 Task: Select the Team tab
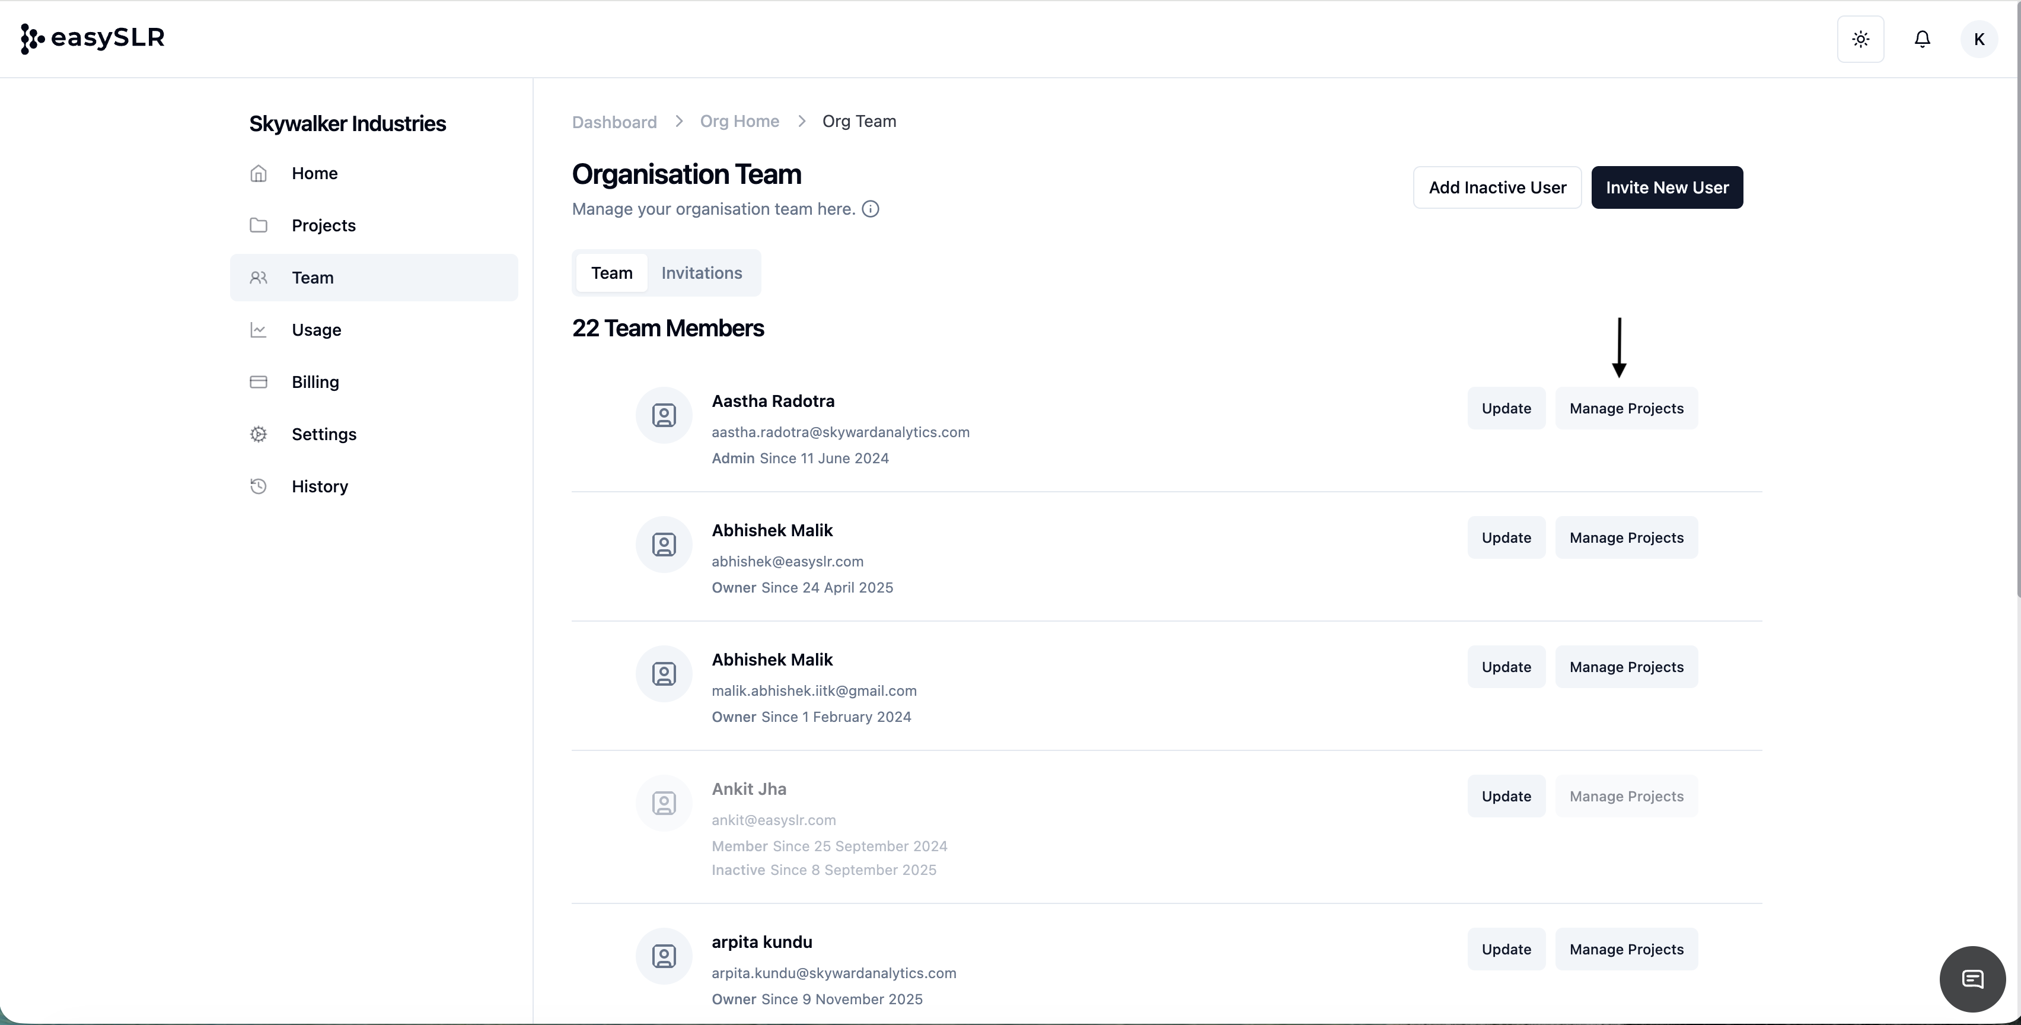[611, 273]
